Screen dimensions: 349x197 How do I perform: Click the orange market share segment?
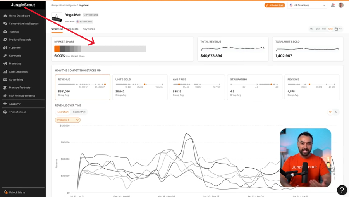click(57, 49)
